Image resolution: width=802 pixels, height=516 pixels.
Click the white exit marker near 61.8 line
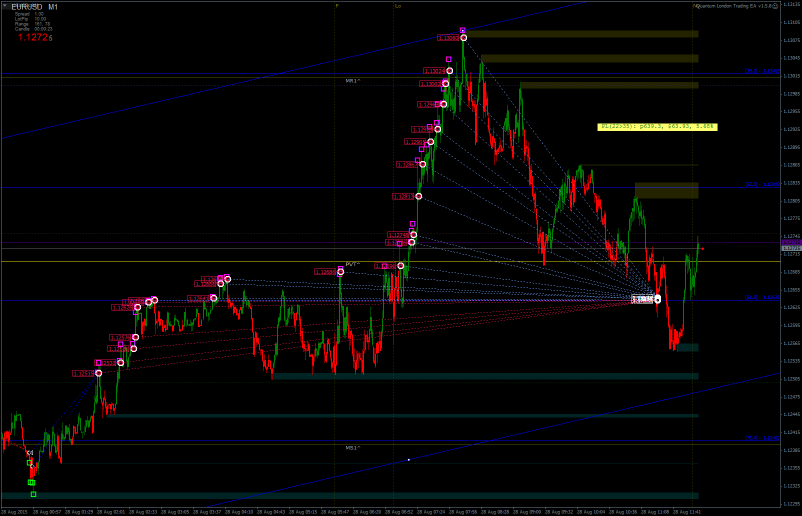coord(657,300)
